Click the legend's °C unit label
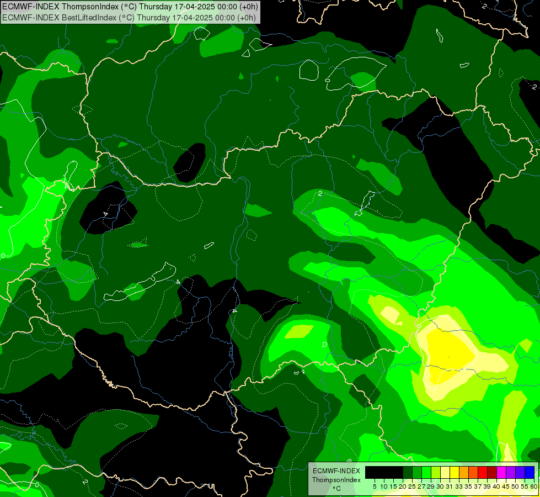 tap(337, 488)
